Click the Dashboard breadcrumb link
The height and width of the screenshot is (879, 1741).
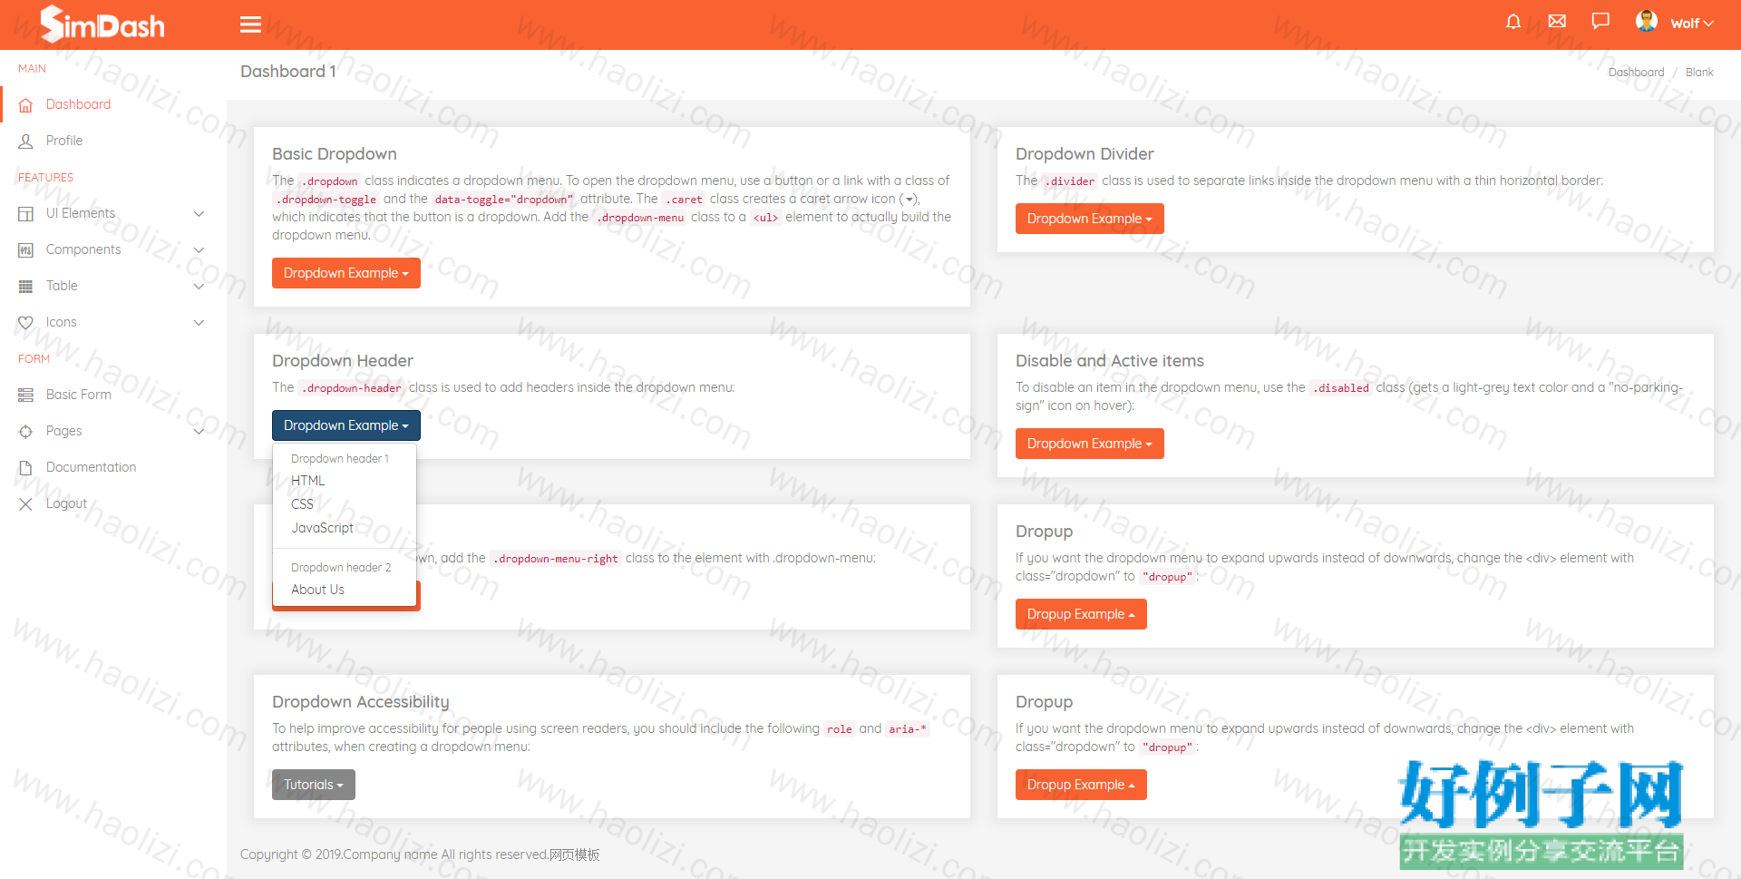point(1636,73)
